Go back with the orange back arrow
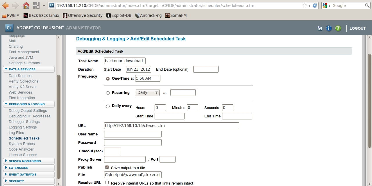Screen dimensions: 372x186 [6, 5]
